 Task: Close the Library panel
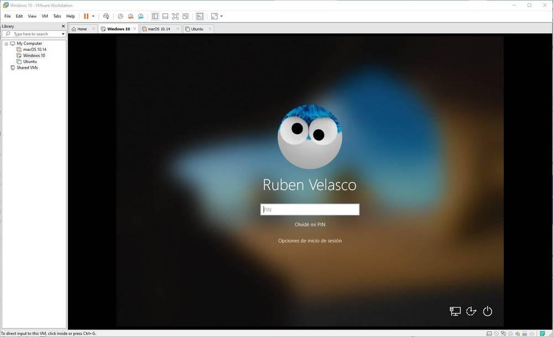point(63,26)
